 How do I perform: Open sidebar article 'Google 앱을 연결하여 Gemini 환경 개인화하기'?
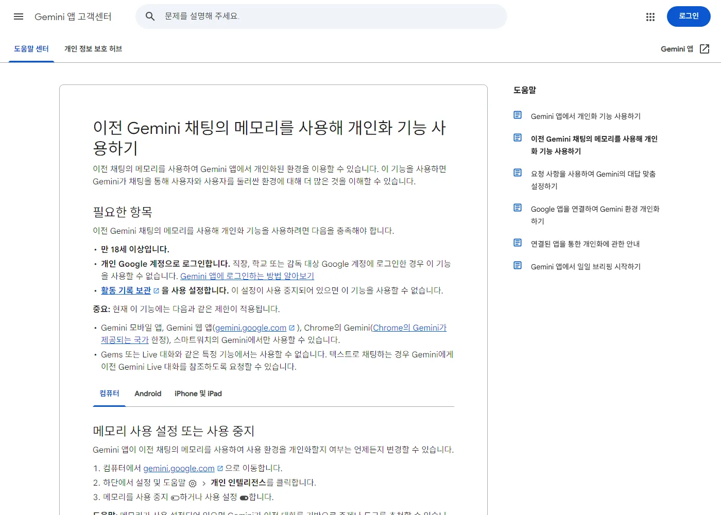[595, 215]
